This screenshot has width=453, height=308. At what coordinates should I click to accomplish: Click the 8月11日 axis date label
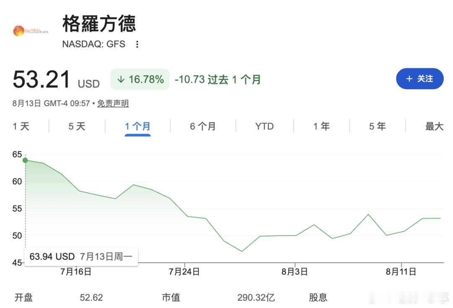point(401,272)
